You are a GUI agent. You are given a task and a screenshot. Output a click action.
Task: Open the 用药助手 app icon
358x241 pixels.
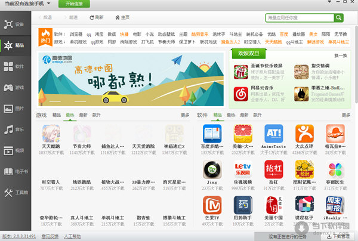click(243, 205)
